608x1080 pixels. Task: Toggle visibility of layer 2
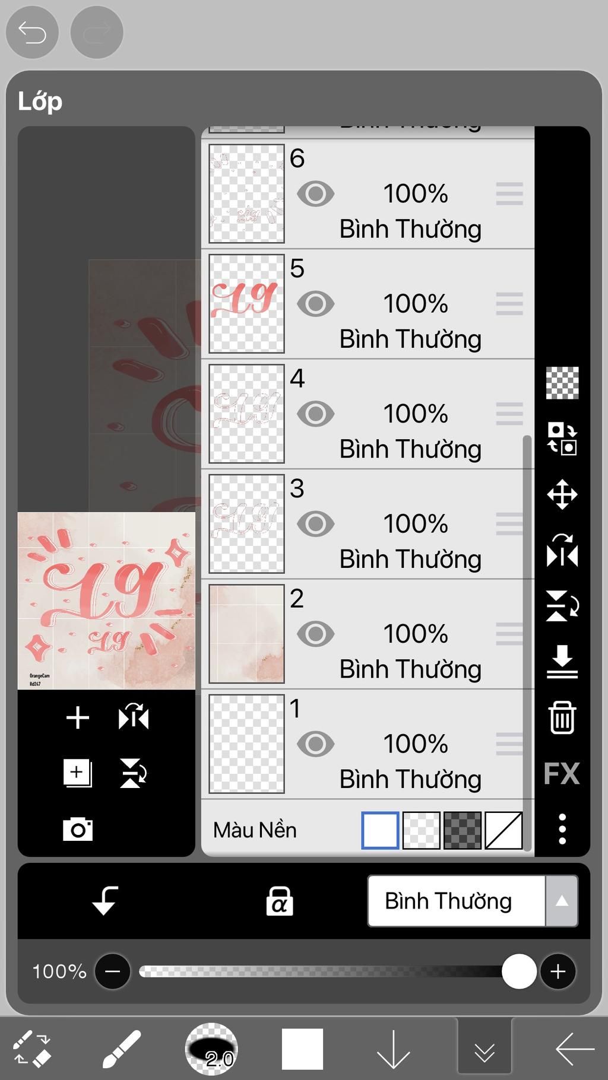[x=315, y=634]
